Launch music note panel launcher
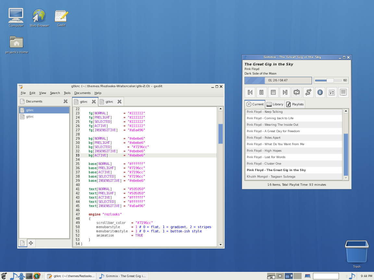 [x=13, y=276]
